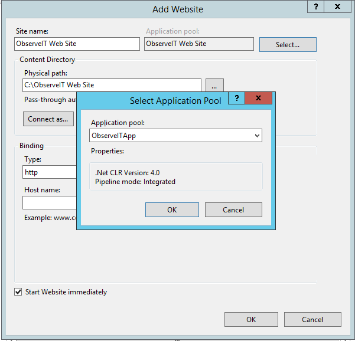Click the greyed Application pool field in Add Website
This screenshot has width=355, height=341.
(x=198, y=44)
